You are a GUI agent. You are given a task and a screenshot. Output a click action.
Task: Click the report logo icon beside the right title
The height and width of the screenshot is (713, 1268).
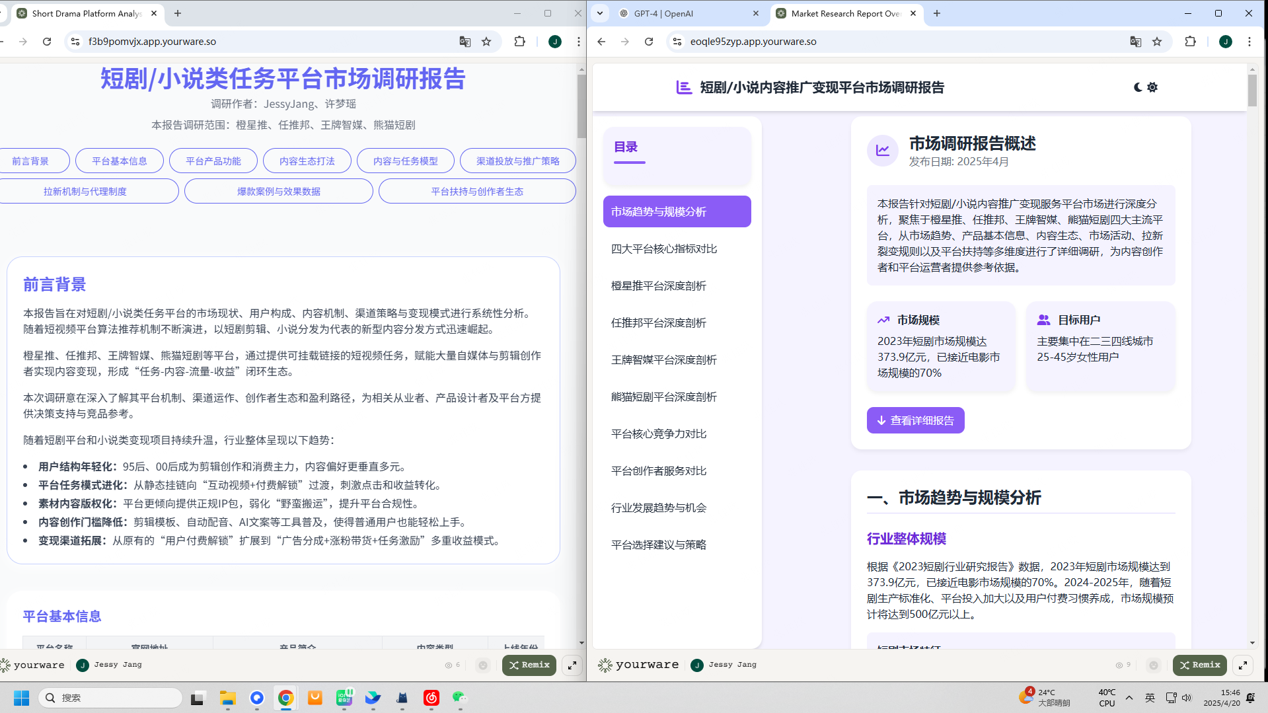coord(684,87)
